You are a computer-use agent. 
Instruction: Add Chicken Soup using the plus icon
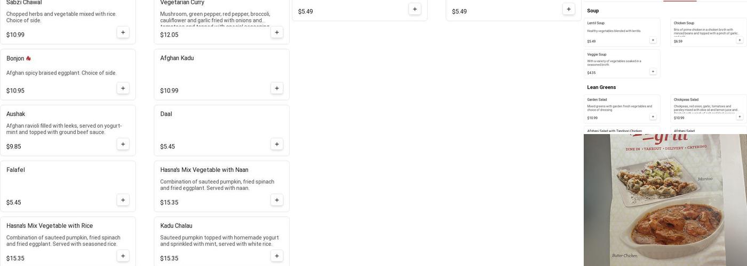point(739,40)
